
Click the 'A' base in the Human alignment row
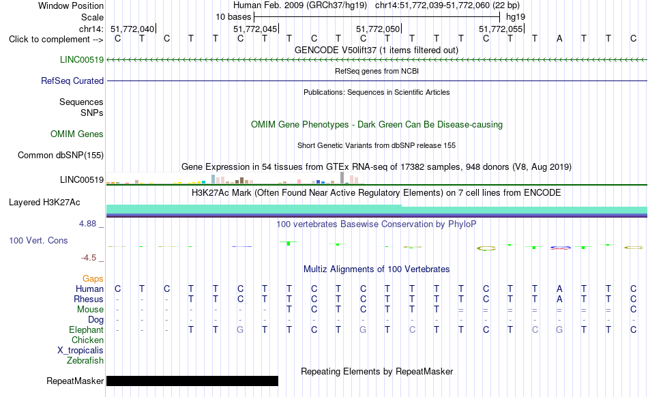click(x=559, y=289)
